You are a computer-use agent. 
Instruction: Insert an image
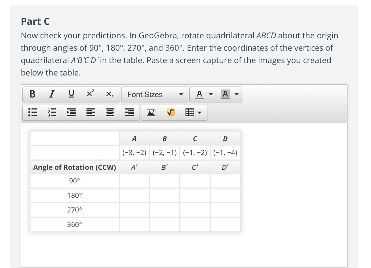(151, 112)
